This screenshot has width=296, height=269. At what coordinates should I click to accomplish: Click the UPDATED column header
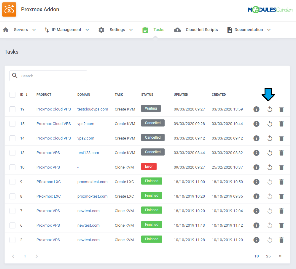pos(181,95)
